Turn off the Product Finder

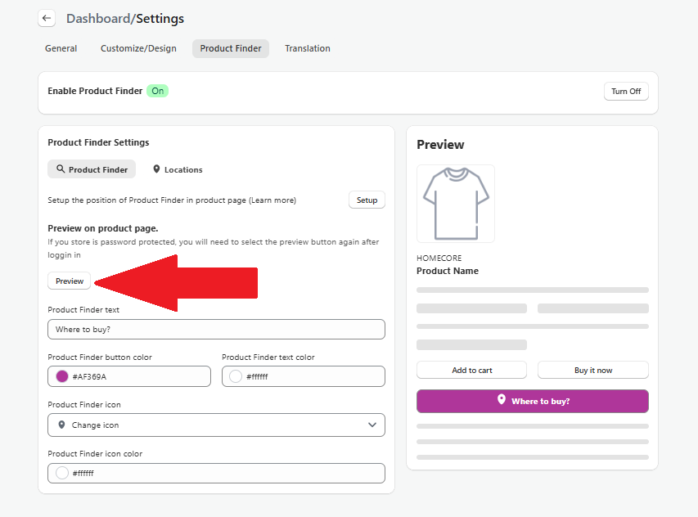(625, 91)
